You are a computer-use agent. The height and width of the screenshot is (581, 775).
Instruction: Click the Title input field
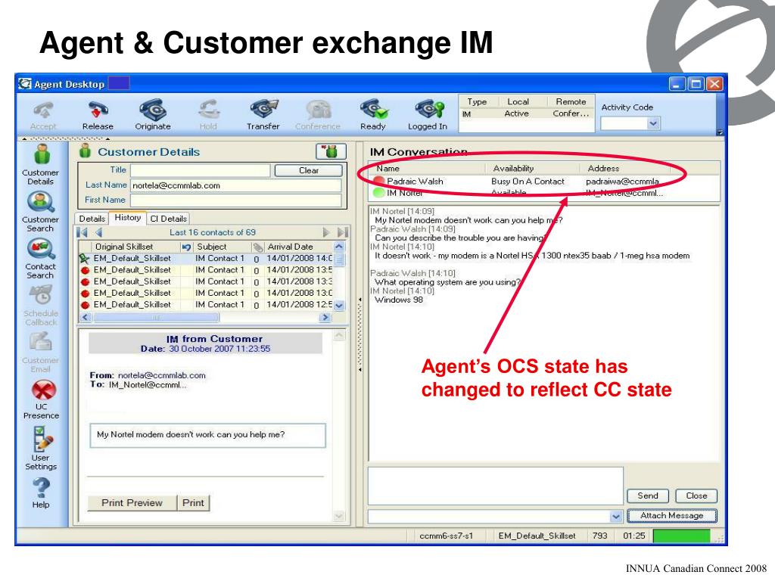pyautogui.click(x=200, y=170)
